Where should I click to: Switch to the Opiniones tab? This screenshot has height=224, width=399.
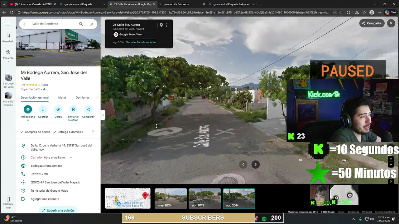click(83, 97)
